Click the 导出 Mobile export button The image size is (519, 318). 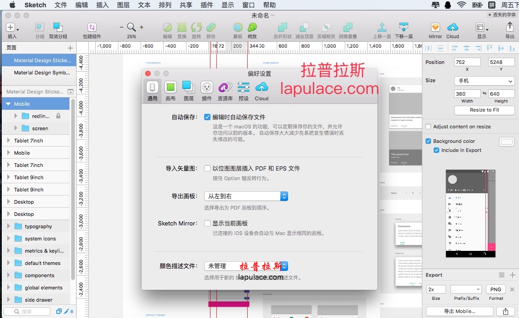(x=460, y=311)
